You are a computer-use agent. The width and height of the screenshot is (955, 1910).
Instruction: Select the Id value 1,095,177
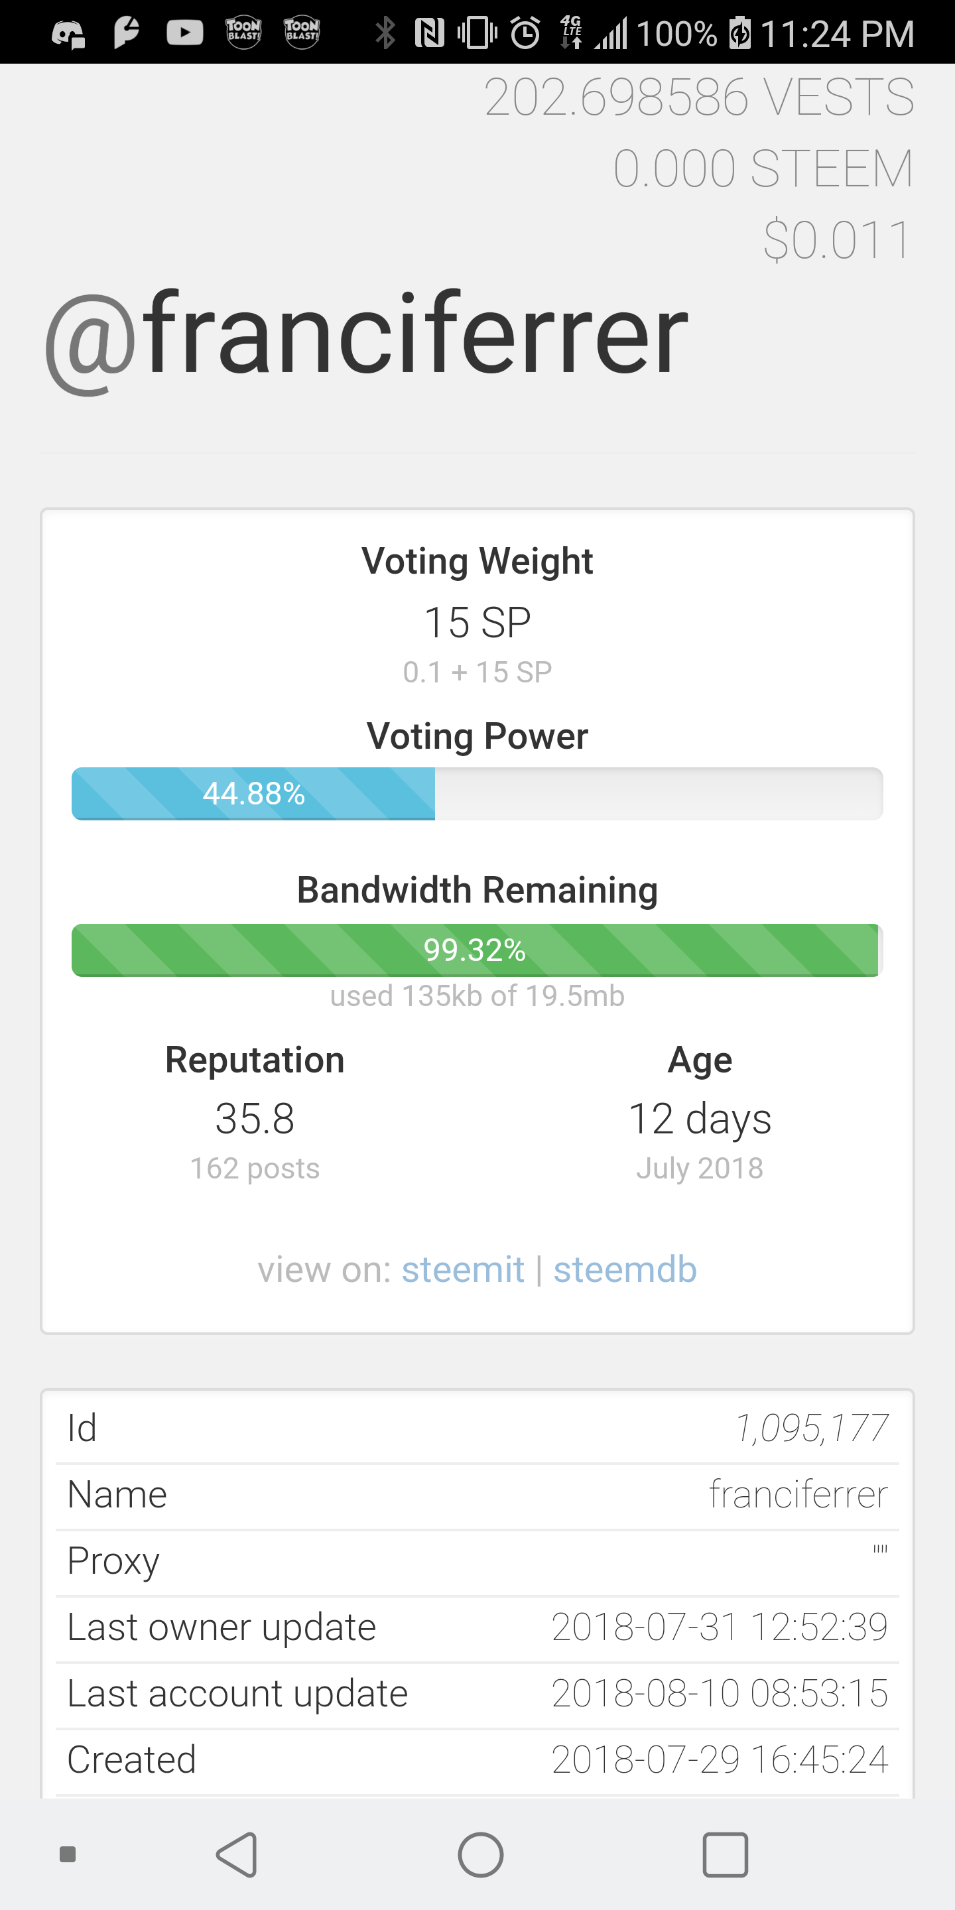811,1428
